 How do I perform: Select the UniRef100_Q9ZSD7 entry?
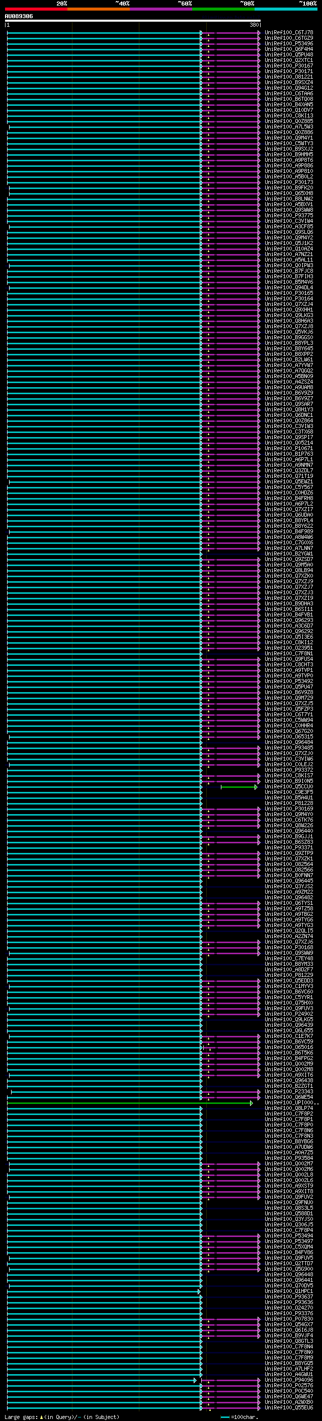(x=289, y=560)
